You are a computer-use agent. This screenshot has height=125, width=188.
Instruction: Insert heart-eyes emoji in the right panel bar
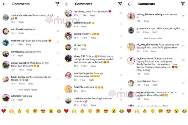pos(169,111)
